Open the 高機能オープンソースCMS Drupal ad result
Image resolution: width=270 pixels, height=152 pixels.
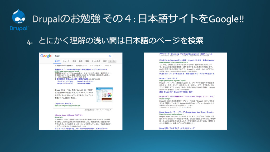tap(81, 69)
